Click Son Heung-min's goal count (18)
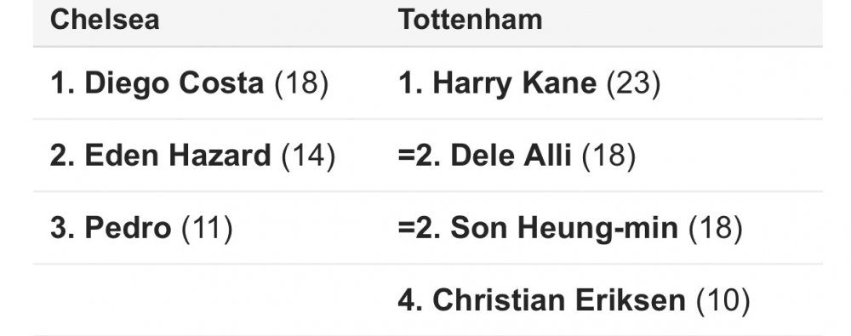 point(716,229)
